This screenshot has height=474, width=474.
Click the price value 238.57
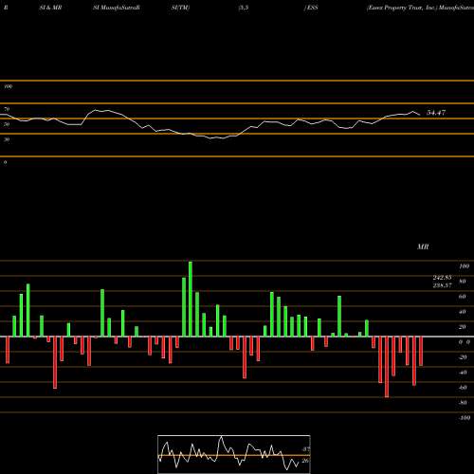pos(442,285)
